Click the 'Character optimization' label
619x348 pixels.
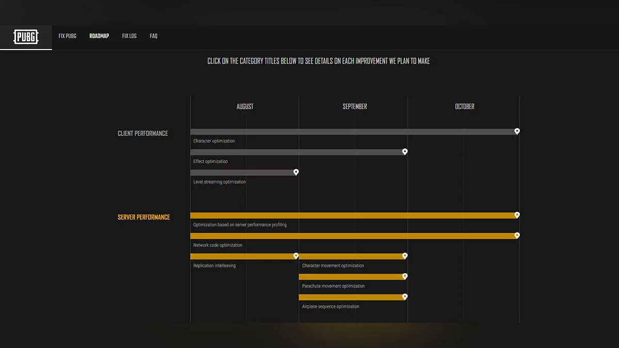[214, 141]
